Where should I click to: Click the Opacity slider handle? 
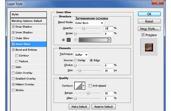point(84,28)
